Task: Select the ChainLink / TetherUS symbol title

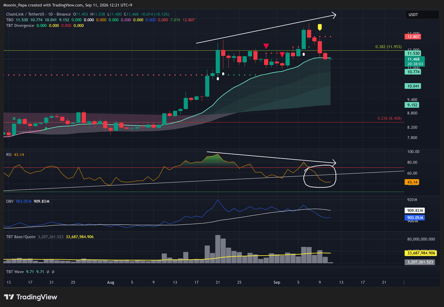Action: (24, 14)
